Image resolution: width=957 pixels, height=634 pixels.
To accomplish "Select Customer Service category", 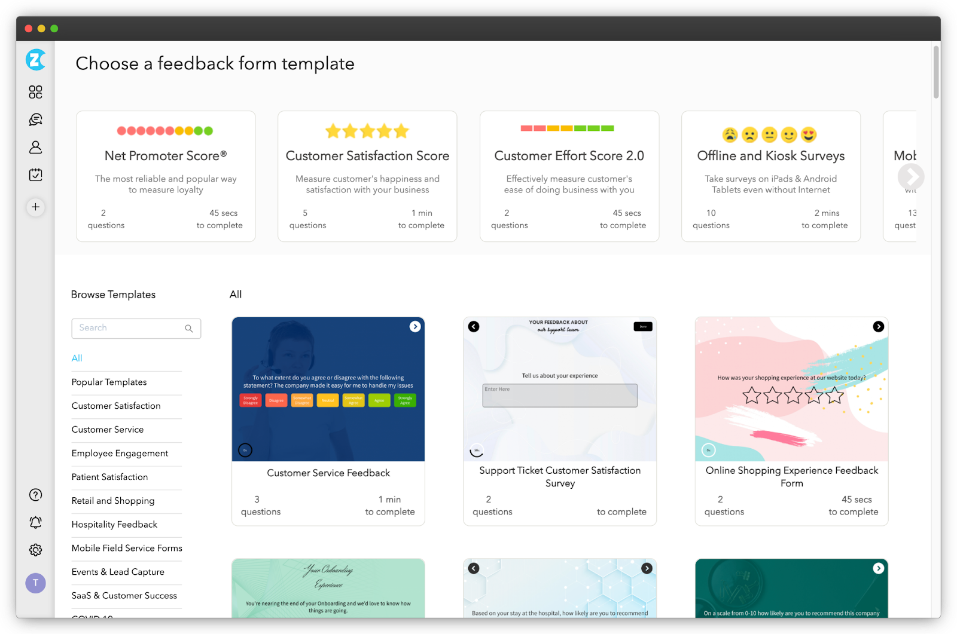I will tap(108, 430).
